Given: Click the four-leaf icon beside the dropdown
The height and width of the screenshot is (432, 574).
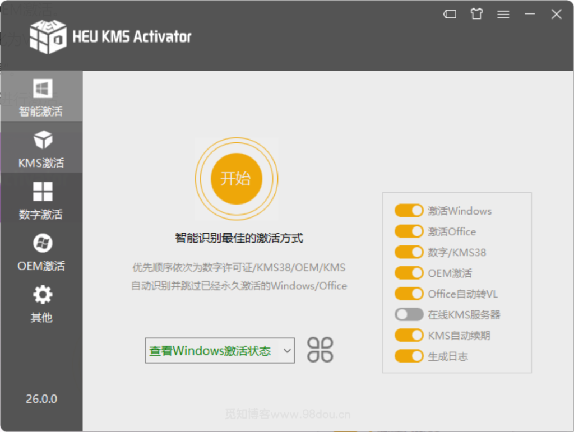Looking at the screenshot, I should pos(320,349).
